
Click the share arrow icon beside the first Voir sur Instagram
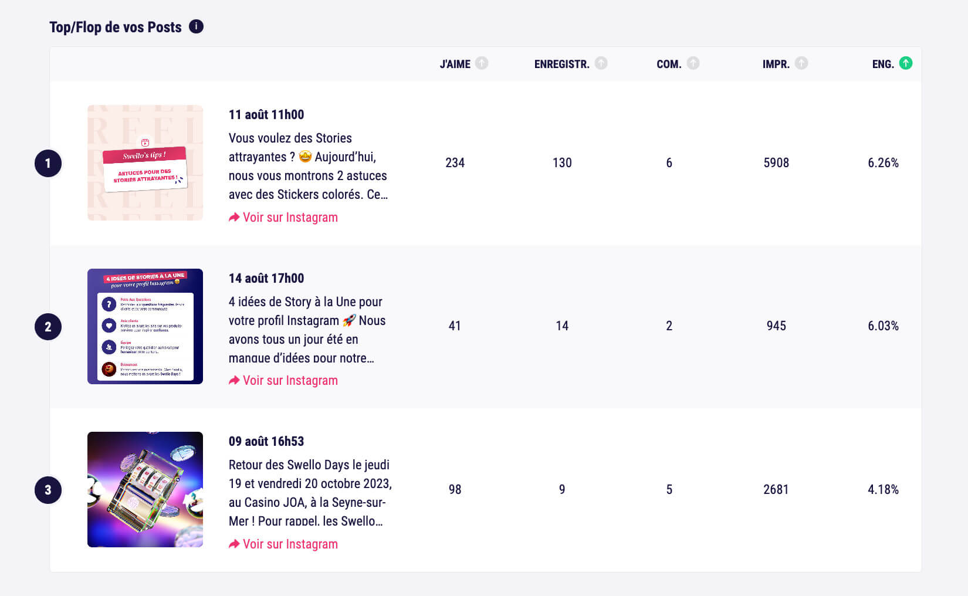click(x=234, y=217)
